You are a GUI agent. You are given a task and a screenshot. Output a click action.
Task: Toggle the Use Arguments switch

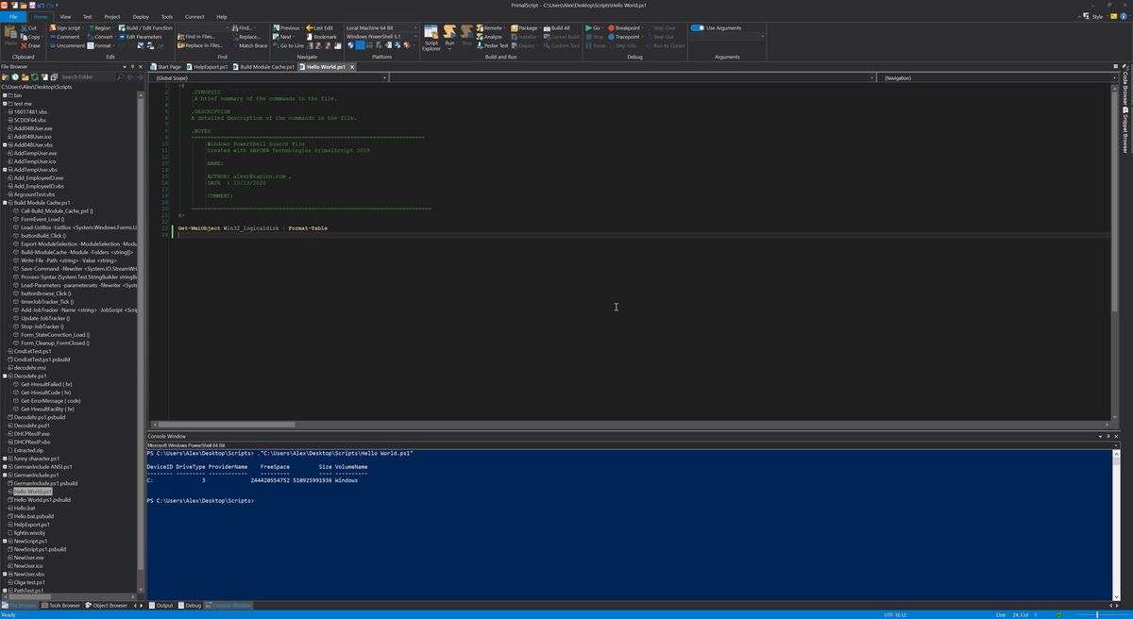[698, 28]
